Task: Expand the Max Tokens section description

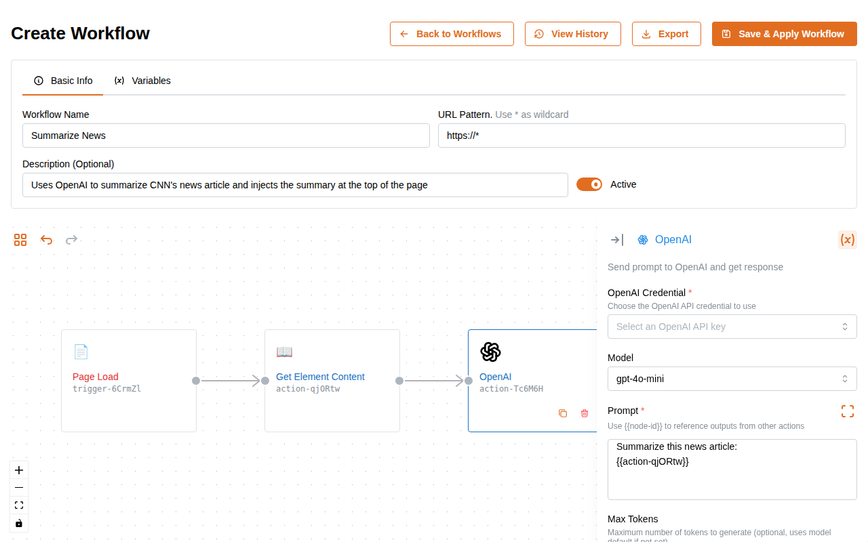Action: tap(632, 519)
